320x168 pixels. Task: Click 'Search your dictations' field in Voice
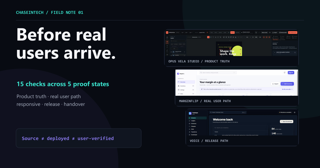pos(240,128)
